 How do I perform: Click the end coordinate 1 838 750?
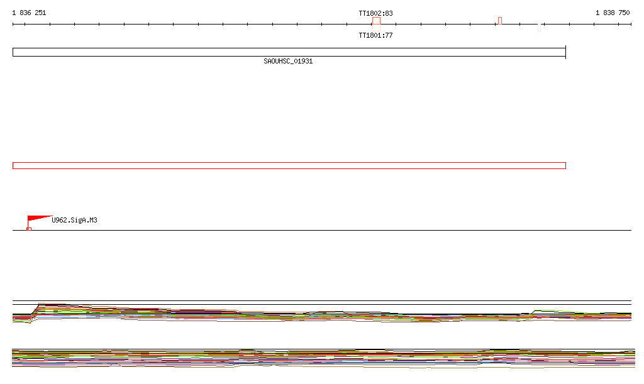(x=613, y=13)
